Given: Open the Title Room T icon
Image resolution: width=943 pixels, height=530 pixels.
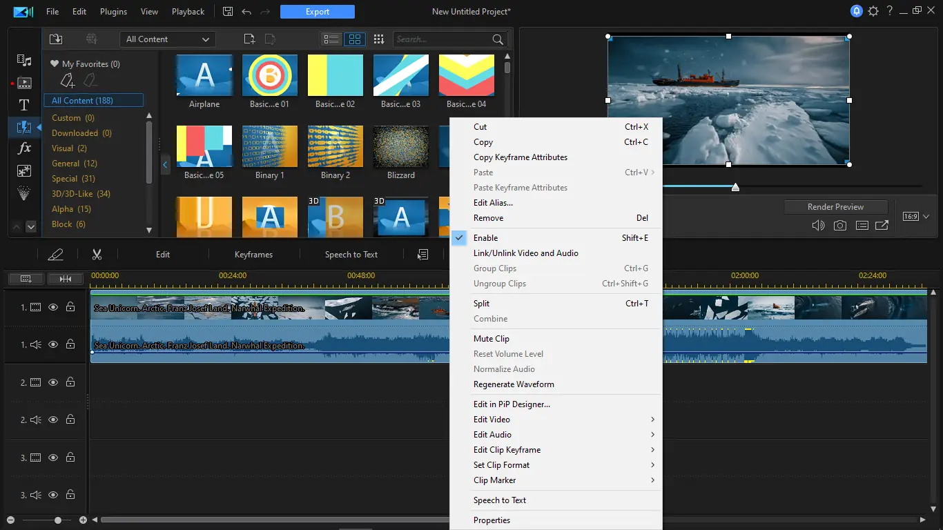Looking at the screenshot, I should (24, 105).
